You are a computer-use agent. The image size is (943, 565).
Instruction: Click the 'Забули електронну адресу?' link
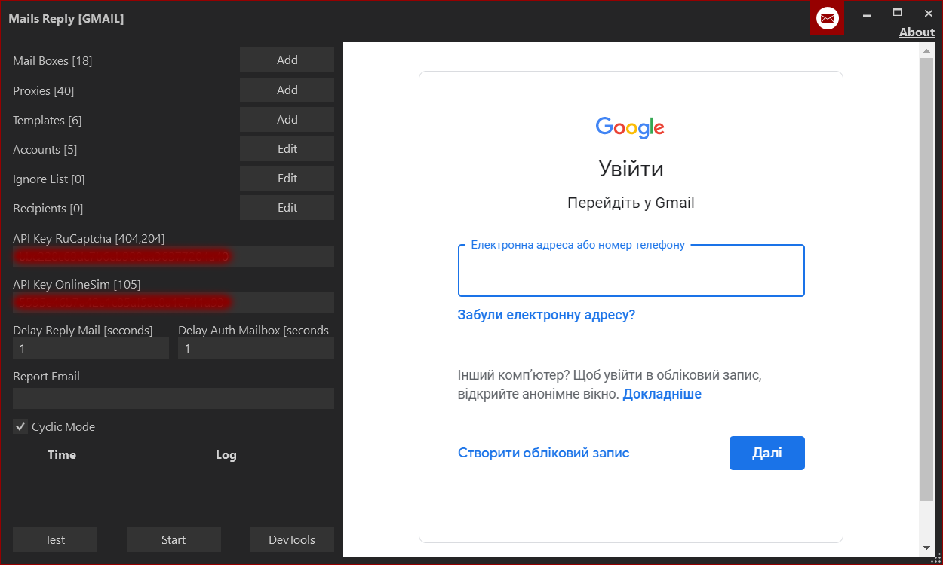[546, 315]
